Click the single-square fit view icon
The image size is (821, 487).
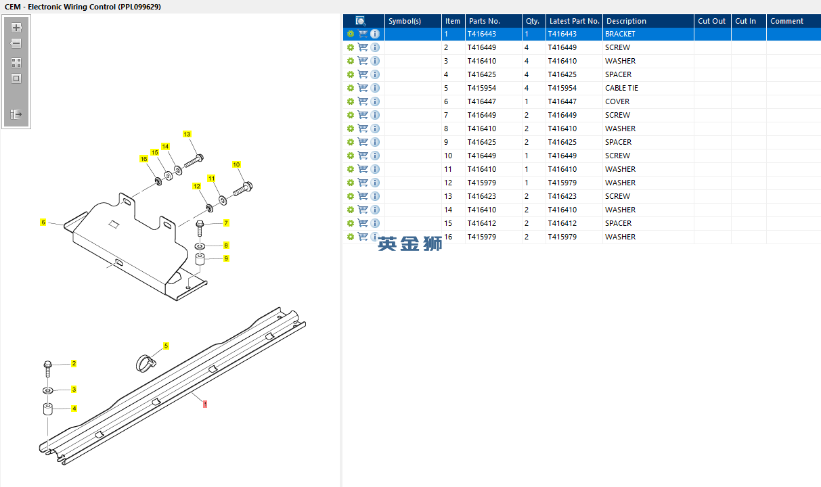(16, 78)
